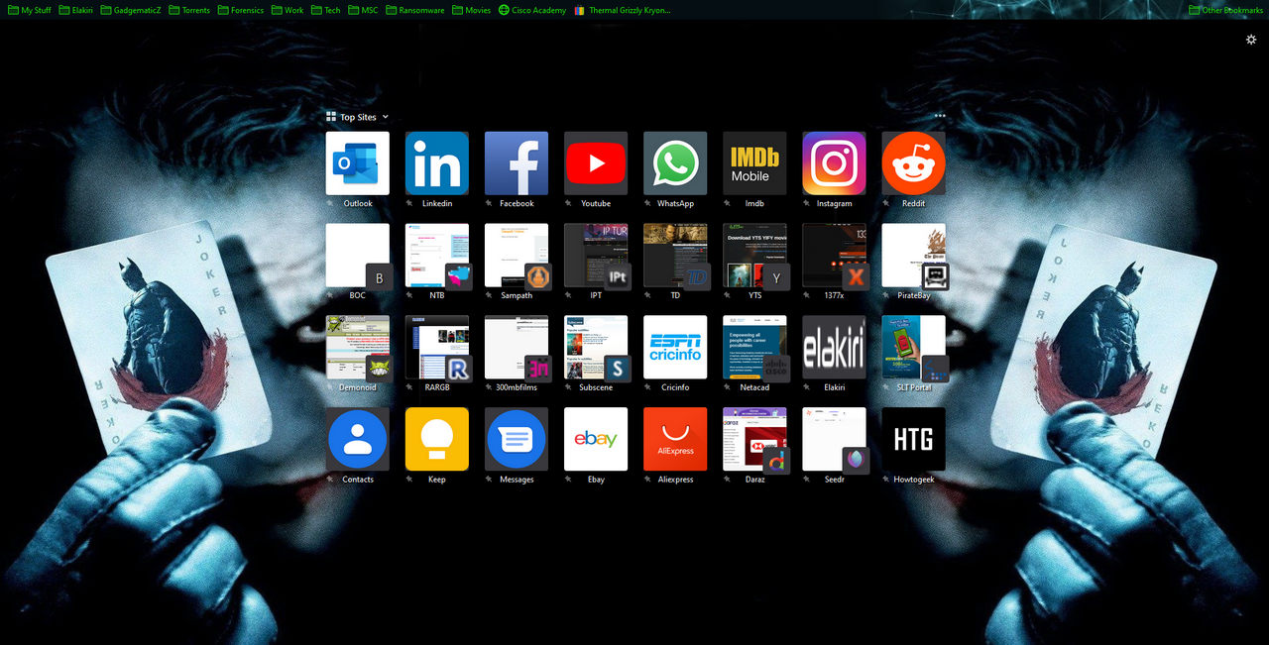Open the Ebay tile
This screenshot has height=645, width=1269.
(x=595, y=440)
